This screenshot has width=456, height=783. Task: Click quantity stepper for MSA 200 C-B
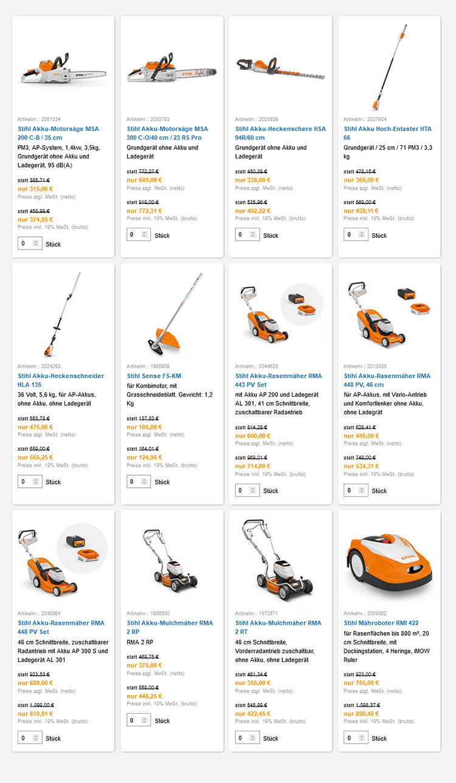click(x=35, y=244)
